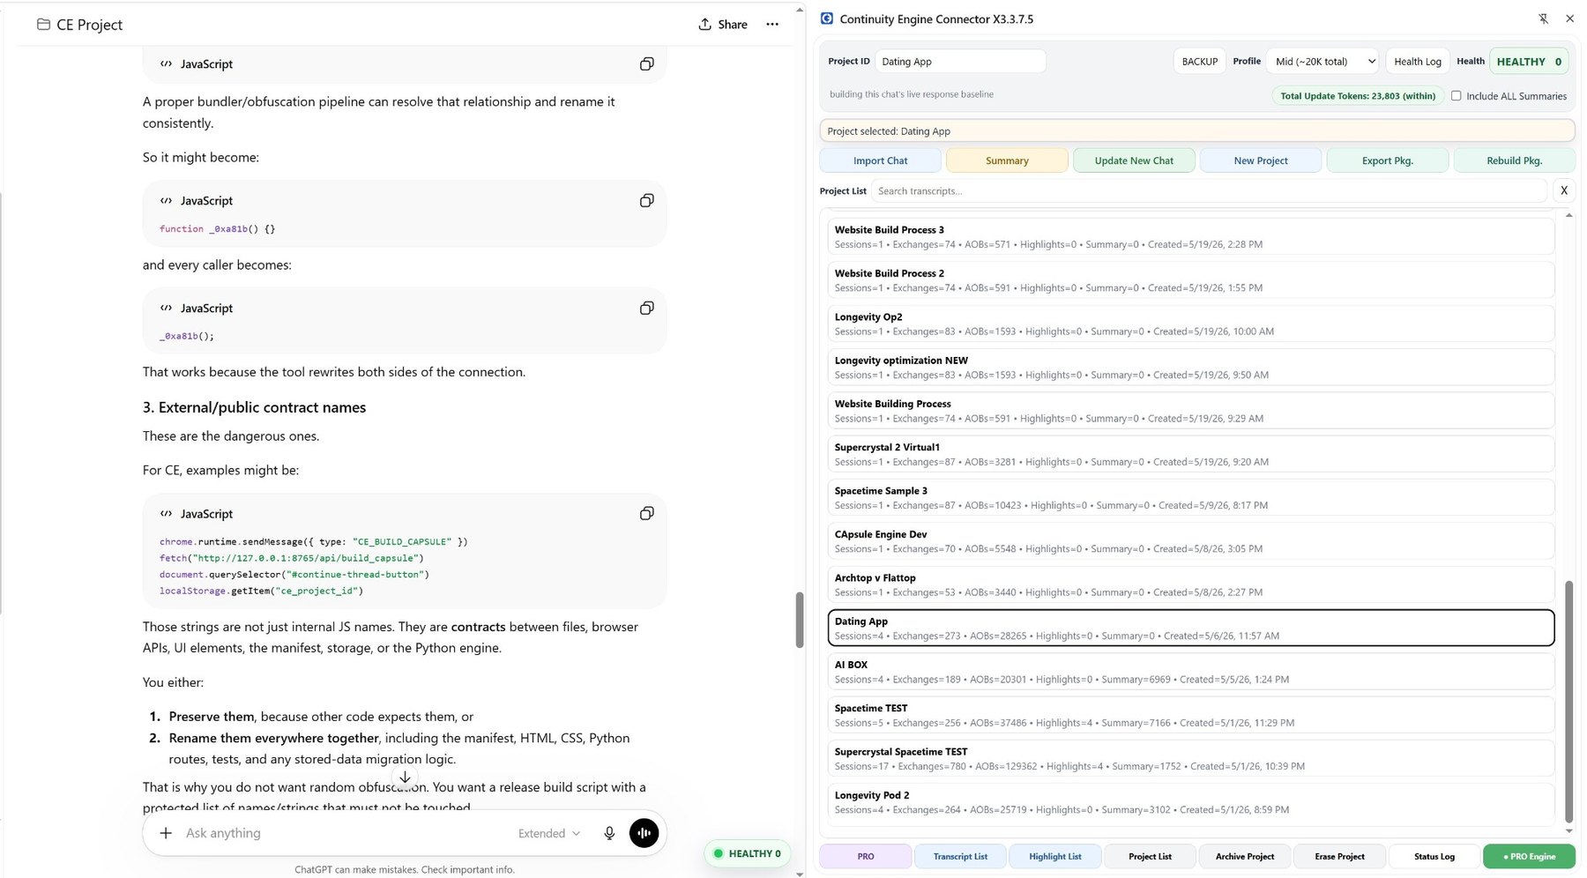Screen dimensions: 1587x878
Task: Open the ChatGPT more options menu
Action: pos(772,25)
